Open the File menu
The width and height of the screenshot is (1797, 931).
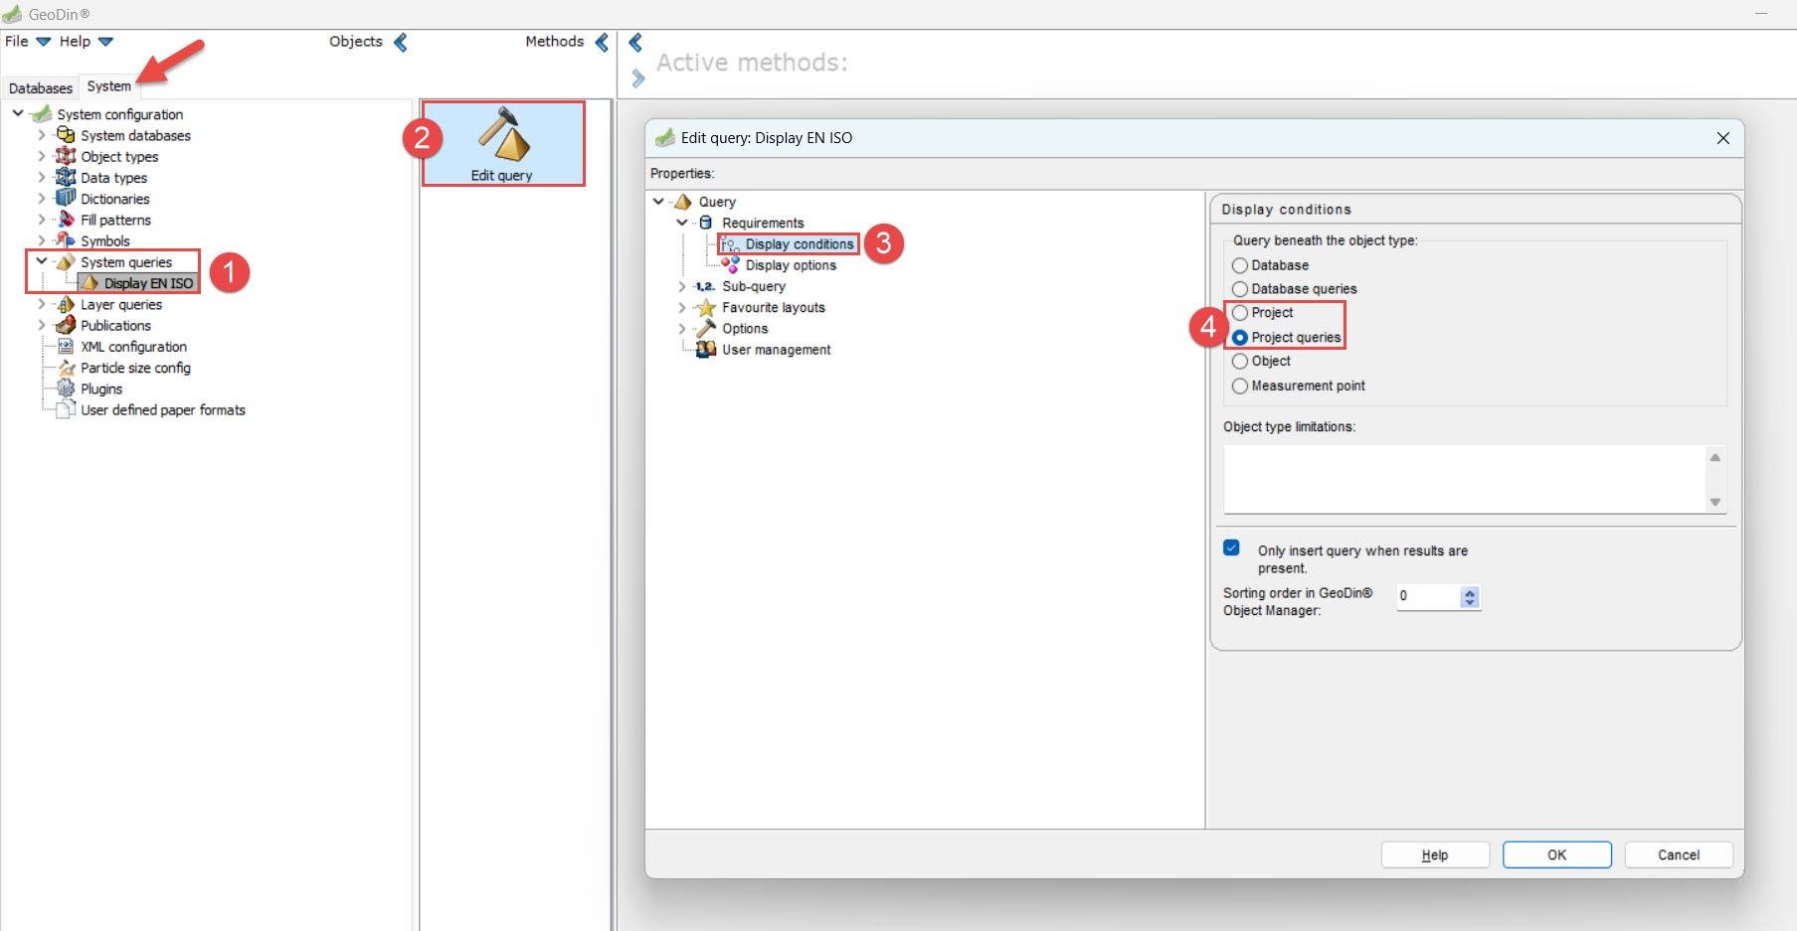[28, 41]
